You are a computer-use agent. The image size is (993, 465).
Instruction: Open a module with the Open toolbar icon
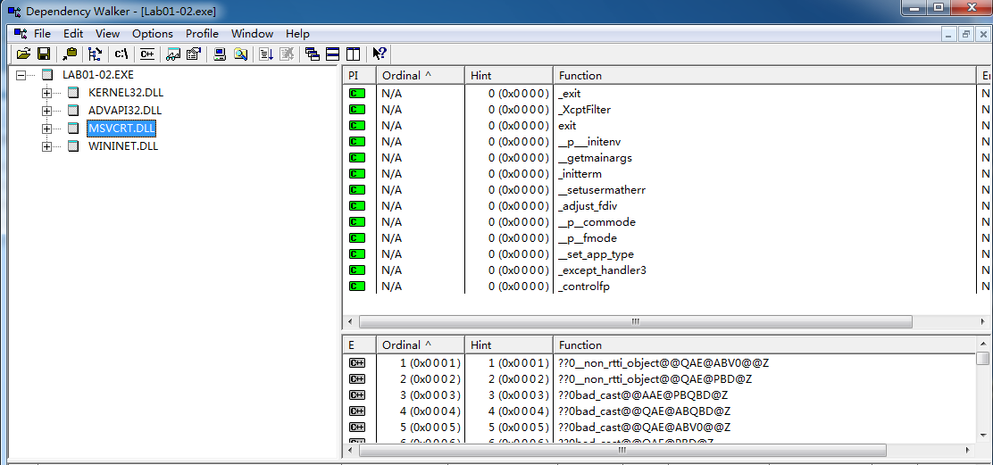(23, 54)
